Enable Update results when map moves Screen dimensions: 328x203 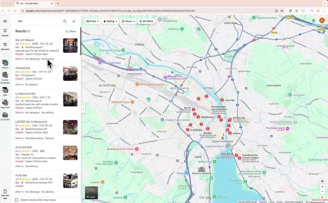pos(17,200)
